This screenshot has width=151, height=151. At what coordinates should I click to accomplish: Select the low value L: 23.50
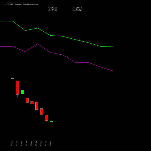pyautogui.click(x=77, y=10)
